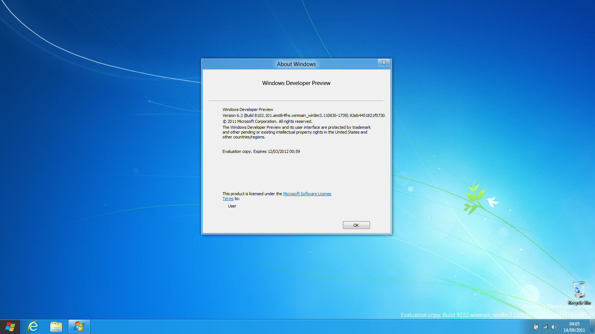Screen dimensions: 595x334
Task: Open the Microsoft Software License link
Action: pos(307,194)
